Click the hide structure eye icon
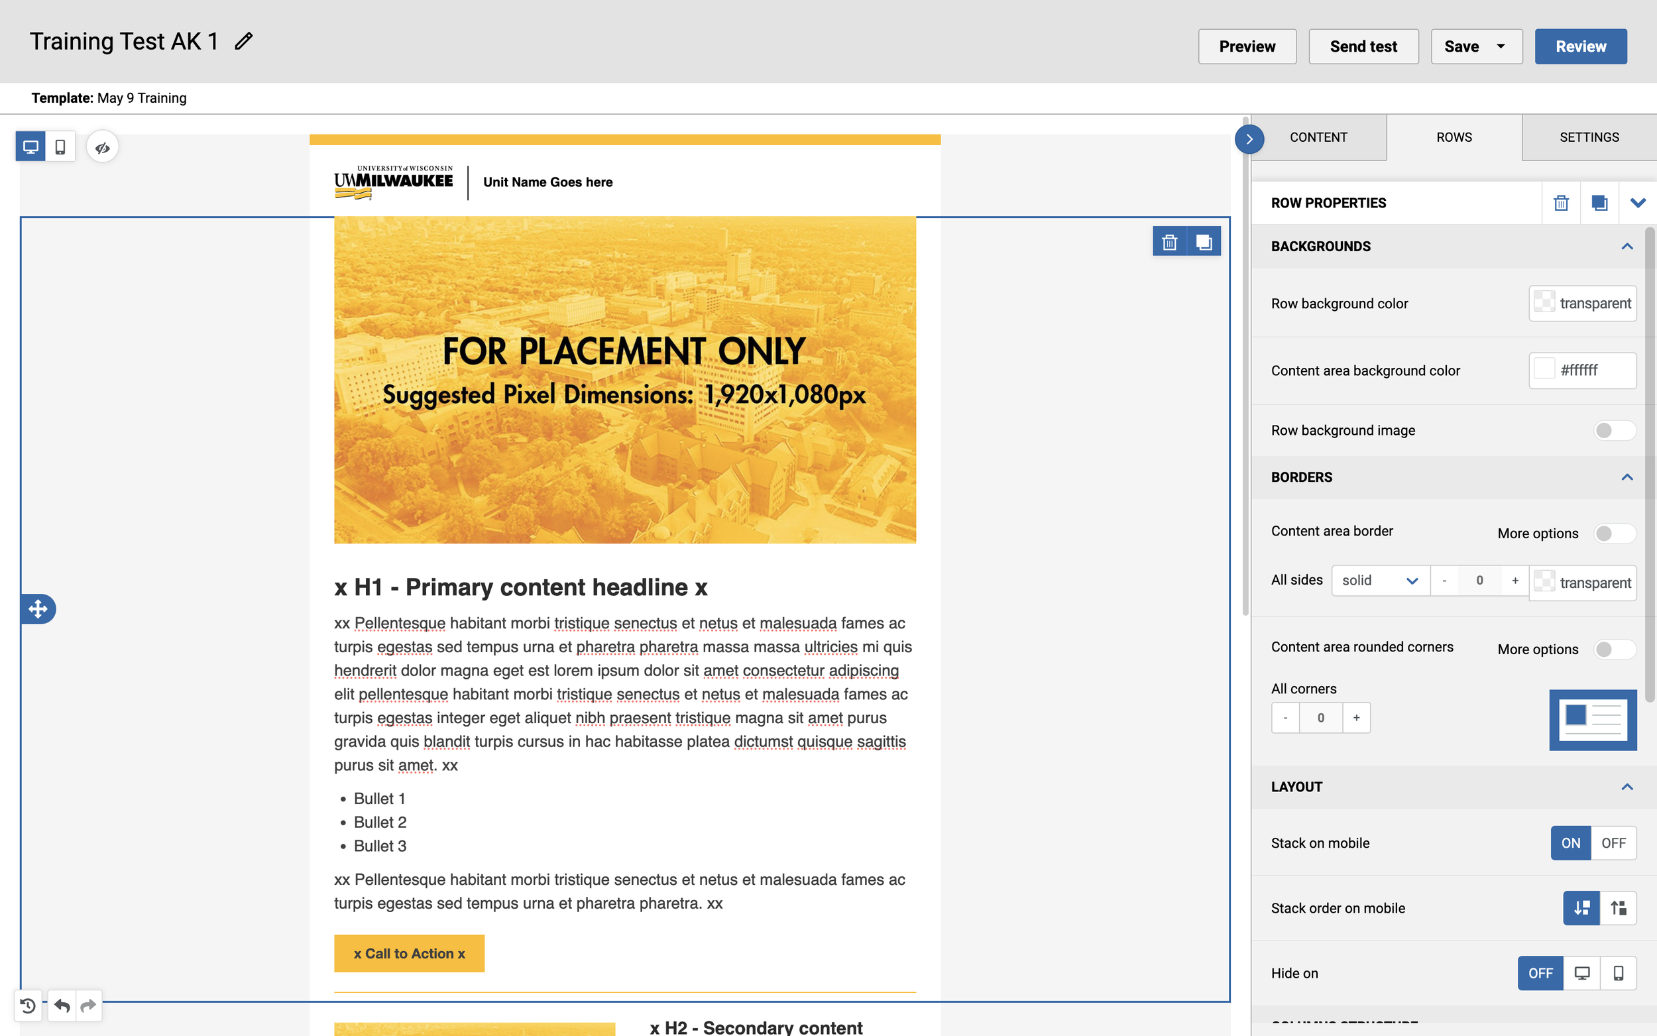 click(x=103, y=147)
